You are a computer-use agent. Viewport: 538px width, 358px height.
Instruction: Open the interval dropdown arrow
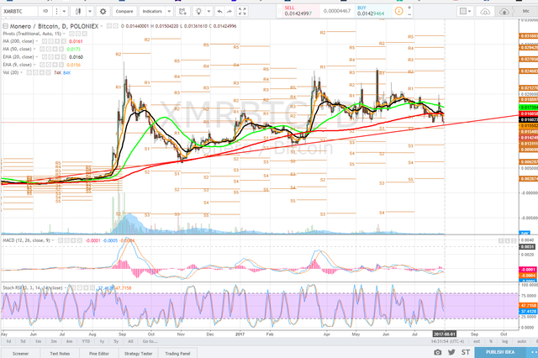pyautogui.click(x=64, y=11)
